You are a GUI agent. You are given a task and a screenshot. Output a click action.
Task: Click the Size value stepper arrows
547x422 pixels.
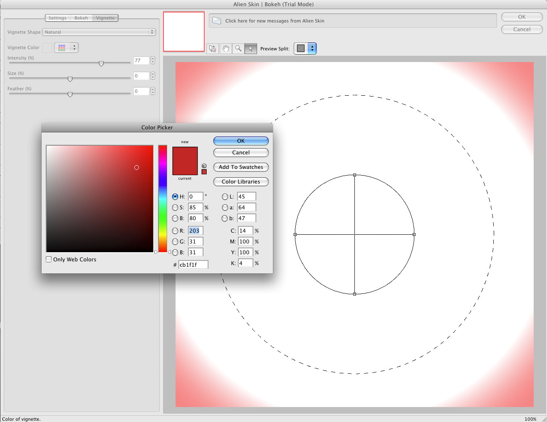click(x=153, y=76)
